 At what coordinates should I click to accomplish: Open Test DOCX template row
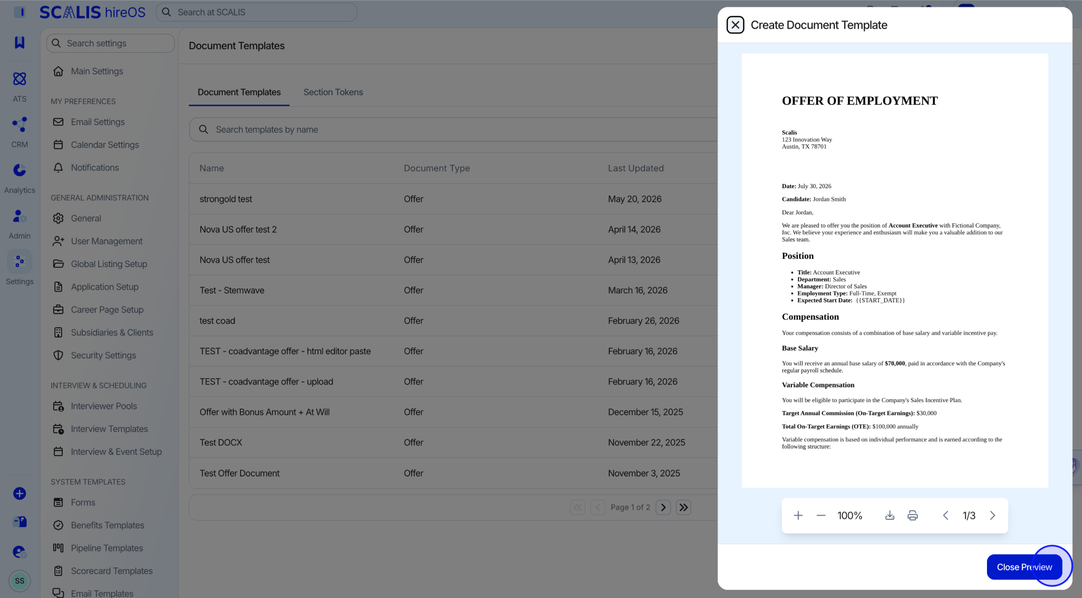453,442
